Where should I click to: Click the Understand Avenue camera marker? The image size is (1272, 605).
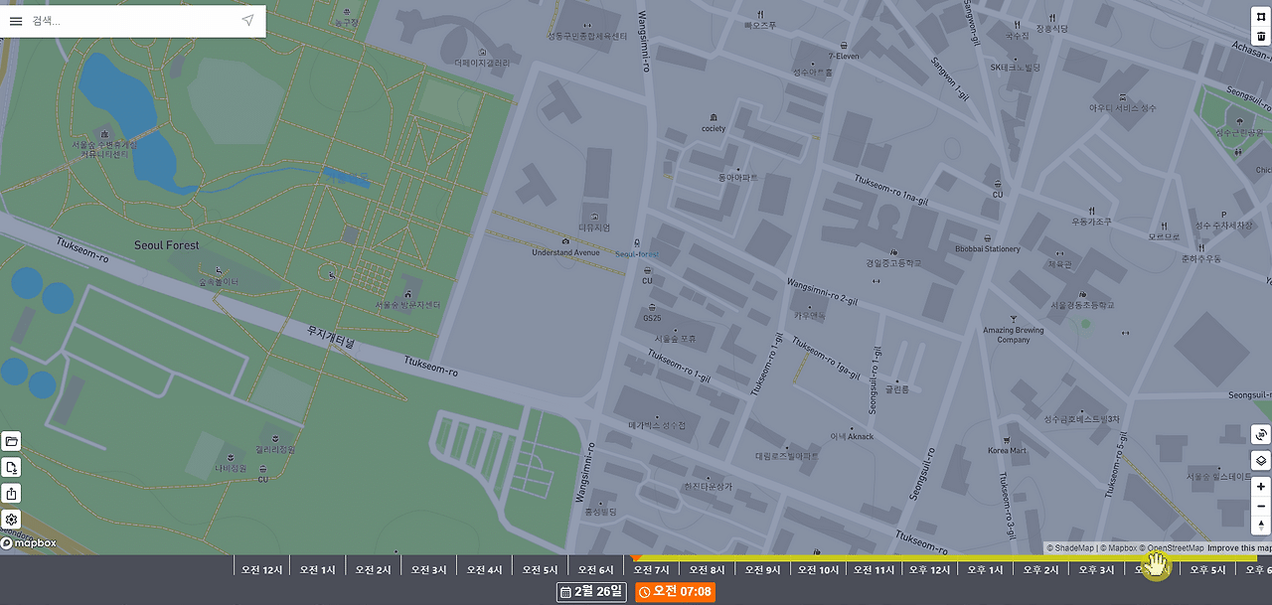[565, 241]
